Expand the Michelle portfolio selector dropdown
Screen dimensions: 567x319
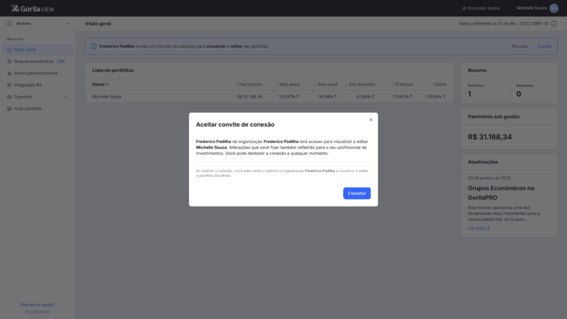point(68,24)
